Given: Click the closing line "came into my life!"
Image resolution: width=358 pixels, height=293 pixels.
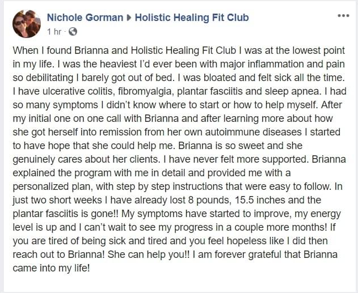Looking at the screenshot, I should [x=52, y=268].
